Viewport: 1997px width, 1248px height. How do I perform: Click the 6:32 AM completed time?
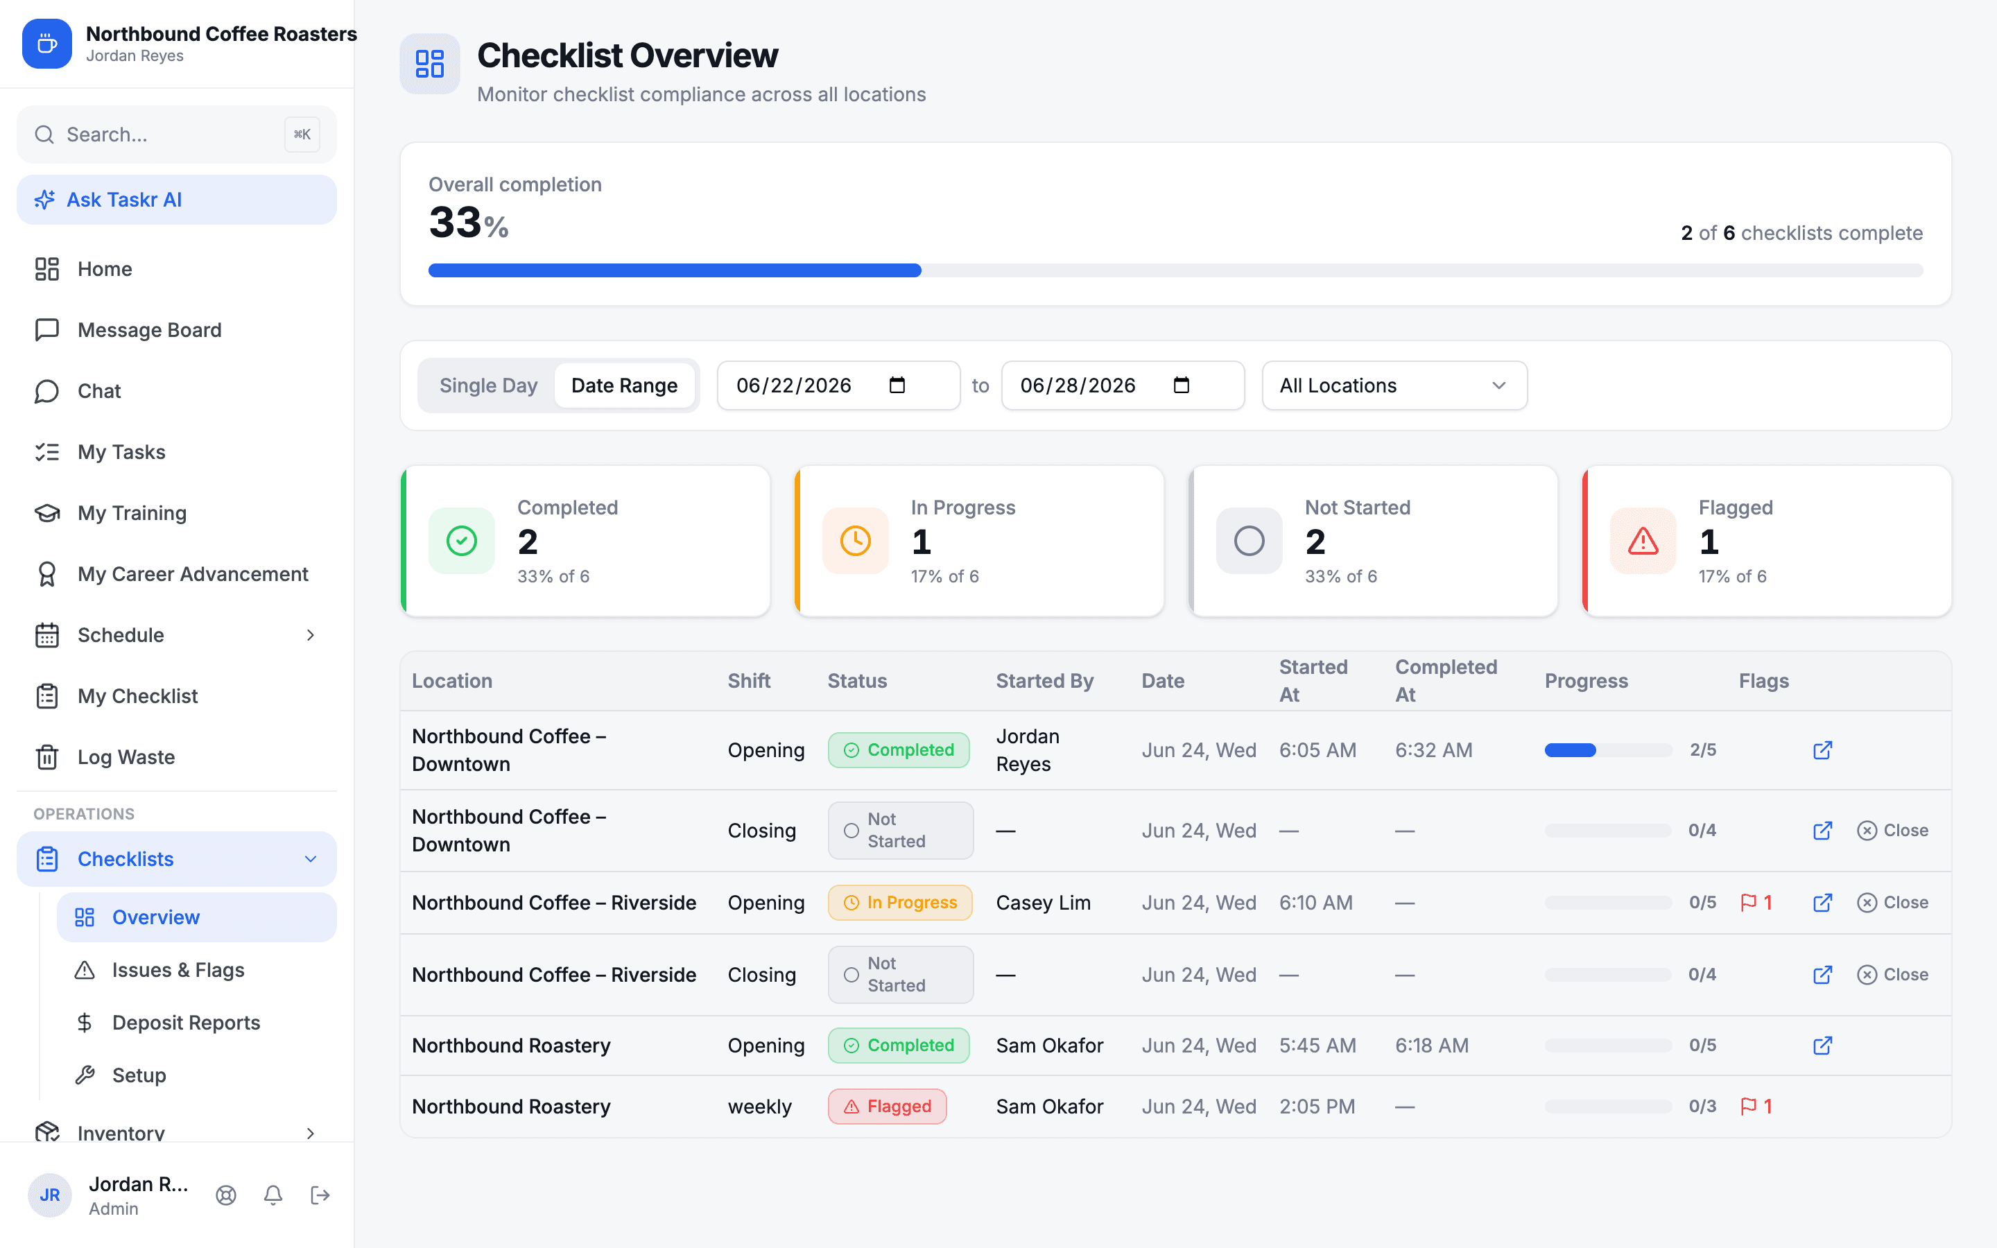pyautogui.click(x=1433, y=750)
